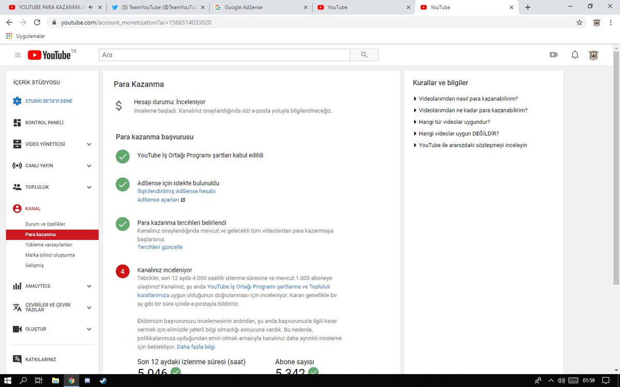Viewport: 620px width, 387px height.
Task: Click the Topluluk people icon
Action: coord(17,187)
